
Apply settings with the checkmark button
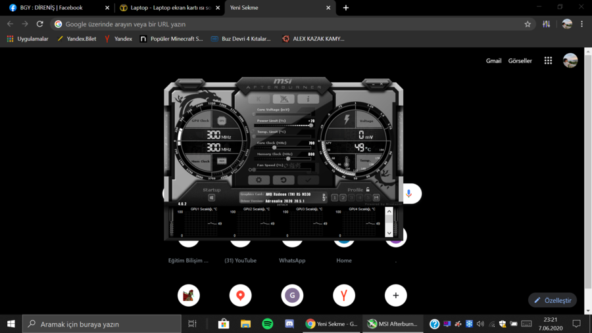coord(308,180)
